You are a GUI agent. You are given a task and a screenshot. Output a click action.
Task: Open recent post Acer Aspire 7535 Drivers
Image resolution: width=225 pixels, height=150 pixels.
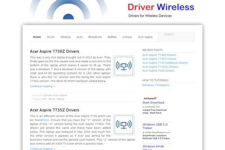pyautogui.click(x=158, y=70)
